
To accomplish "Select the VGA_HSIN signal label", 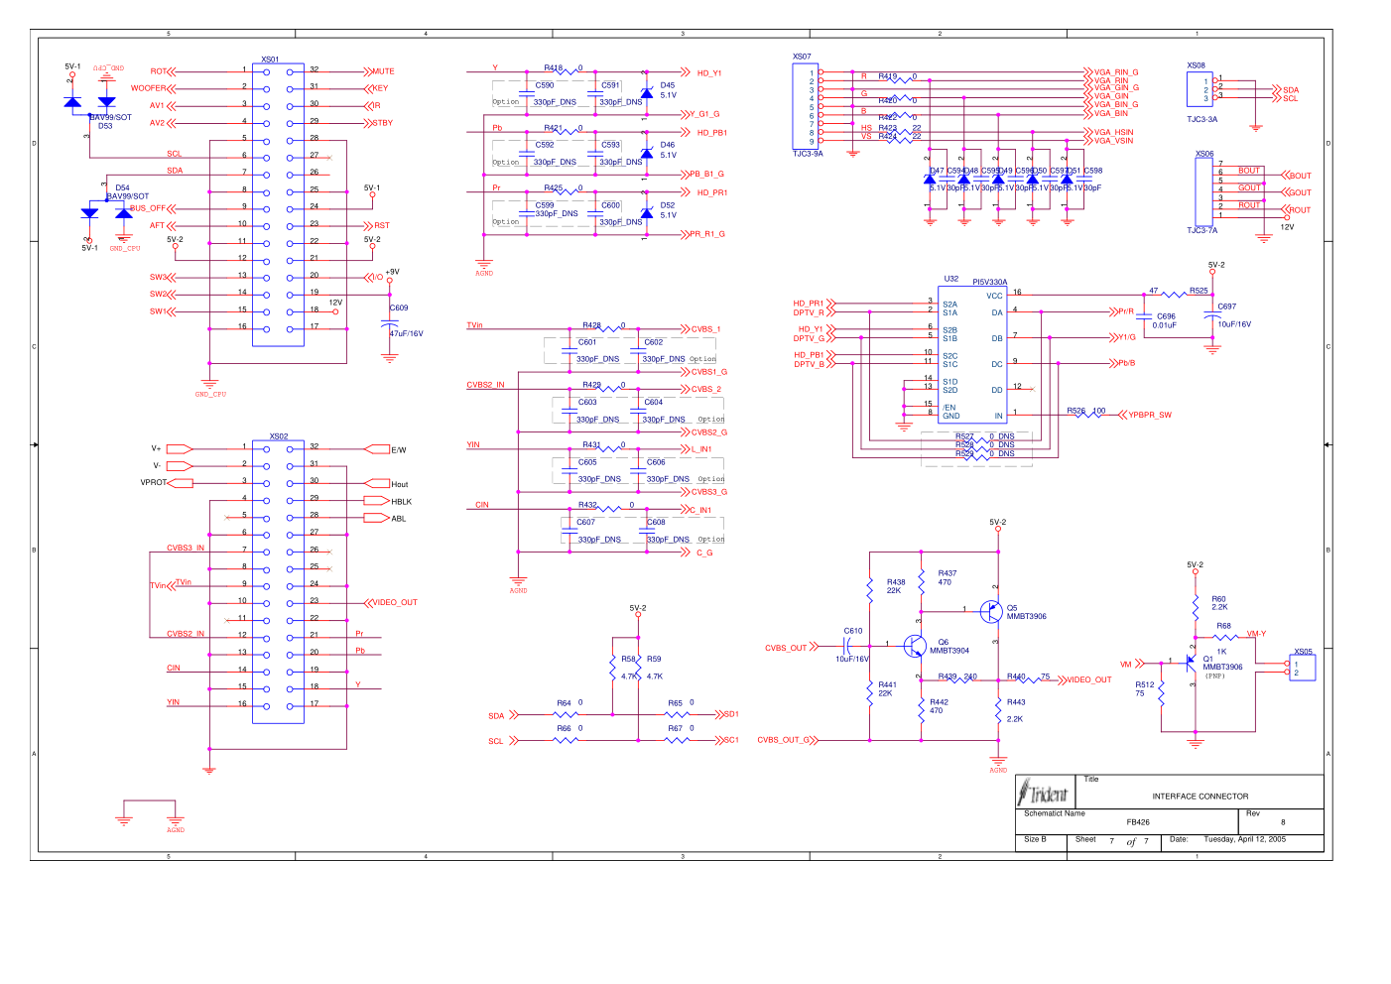I will 1114,132.
